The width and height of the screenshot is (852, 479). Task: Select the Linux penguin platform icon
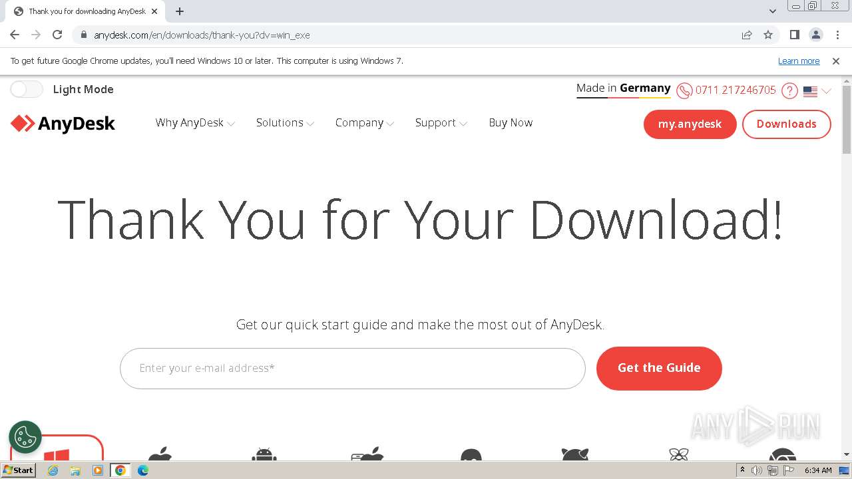pyautogui.click(x=471, y=454)
